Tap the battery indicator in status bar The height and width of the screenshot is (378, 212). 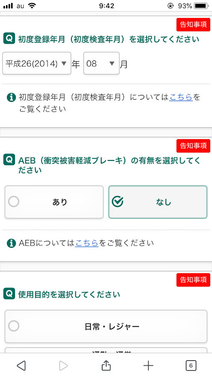pyautogui.click(x=201, y=6)
